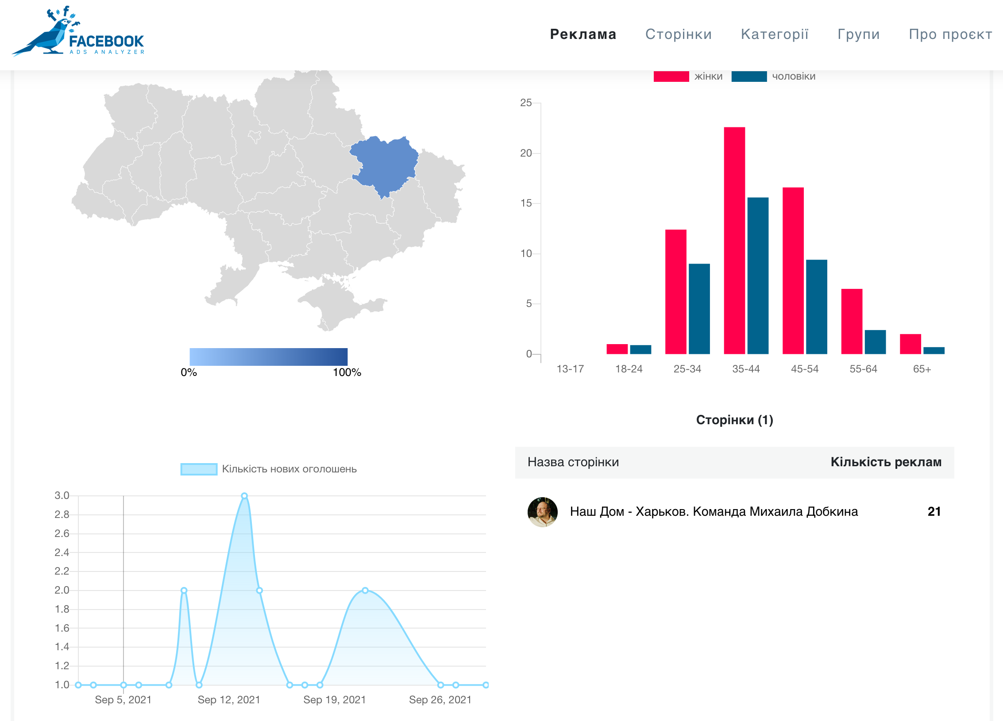Sort by Кількість реклам column header
1003x721 pixels.
[x=886, y=462]
